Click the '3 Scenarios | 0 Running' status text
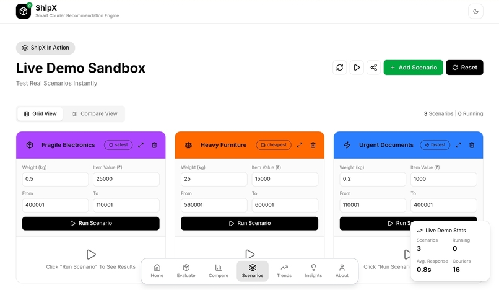 tap(453, 114)
